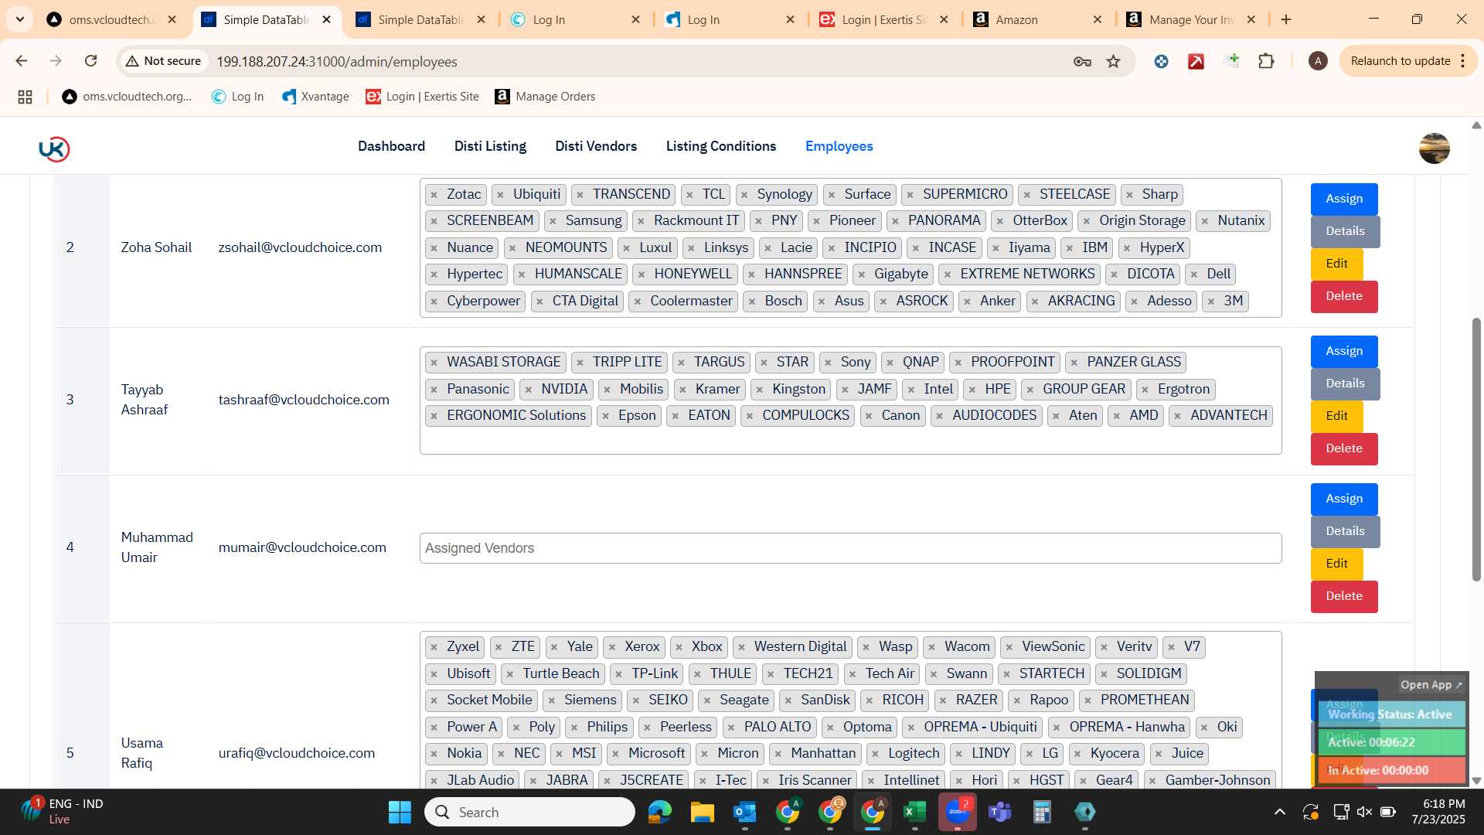Edit Muhammad Umair's record
1484x835 pixels.
click(x=1336, y=564)
